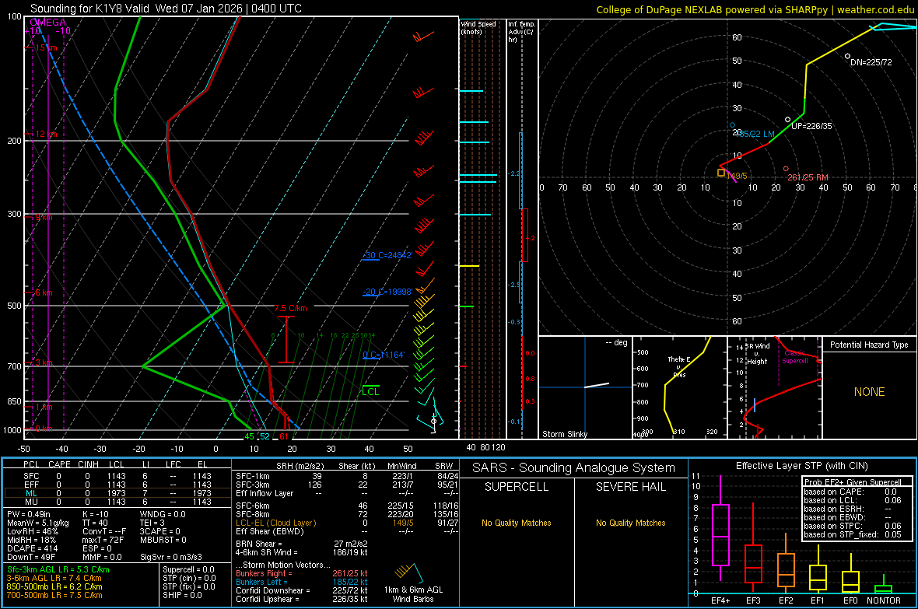Click the PW = 0.49in value
918x609 pixels.
click(29, 514)
